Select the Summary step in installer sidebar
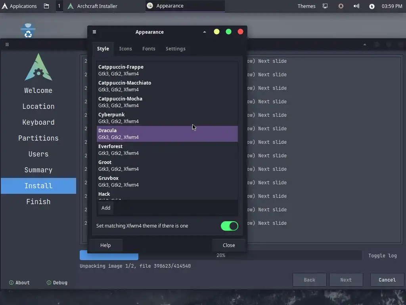The image size is (406, 305). [x=38, y=170]
